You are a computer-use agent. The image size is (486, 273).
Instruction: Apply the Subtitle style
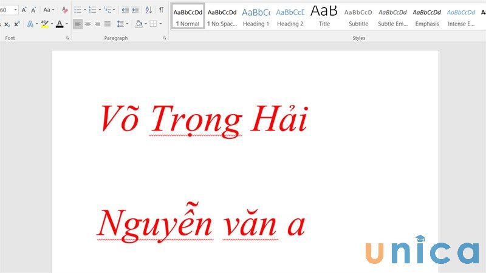(358, 16)
